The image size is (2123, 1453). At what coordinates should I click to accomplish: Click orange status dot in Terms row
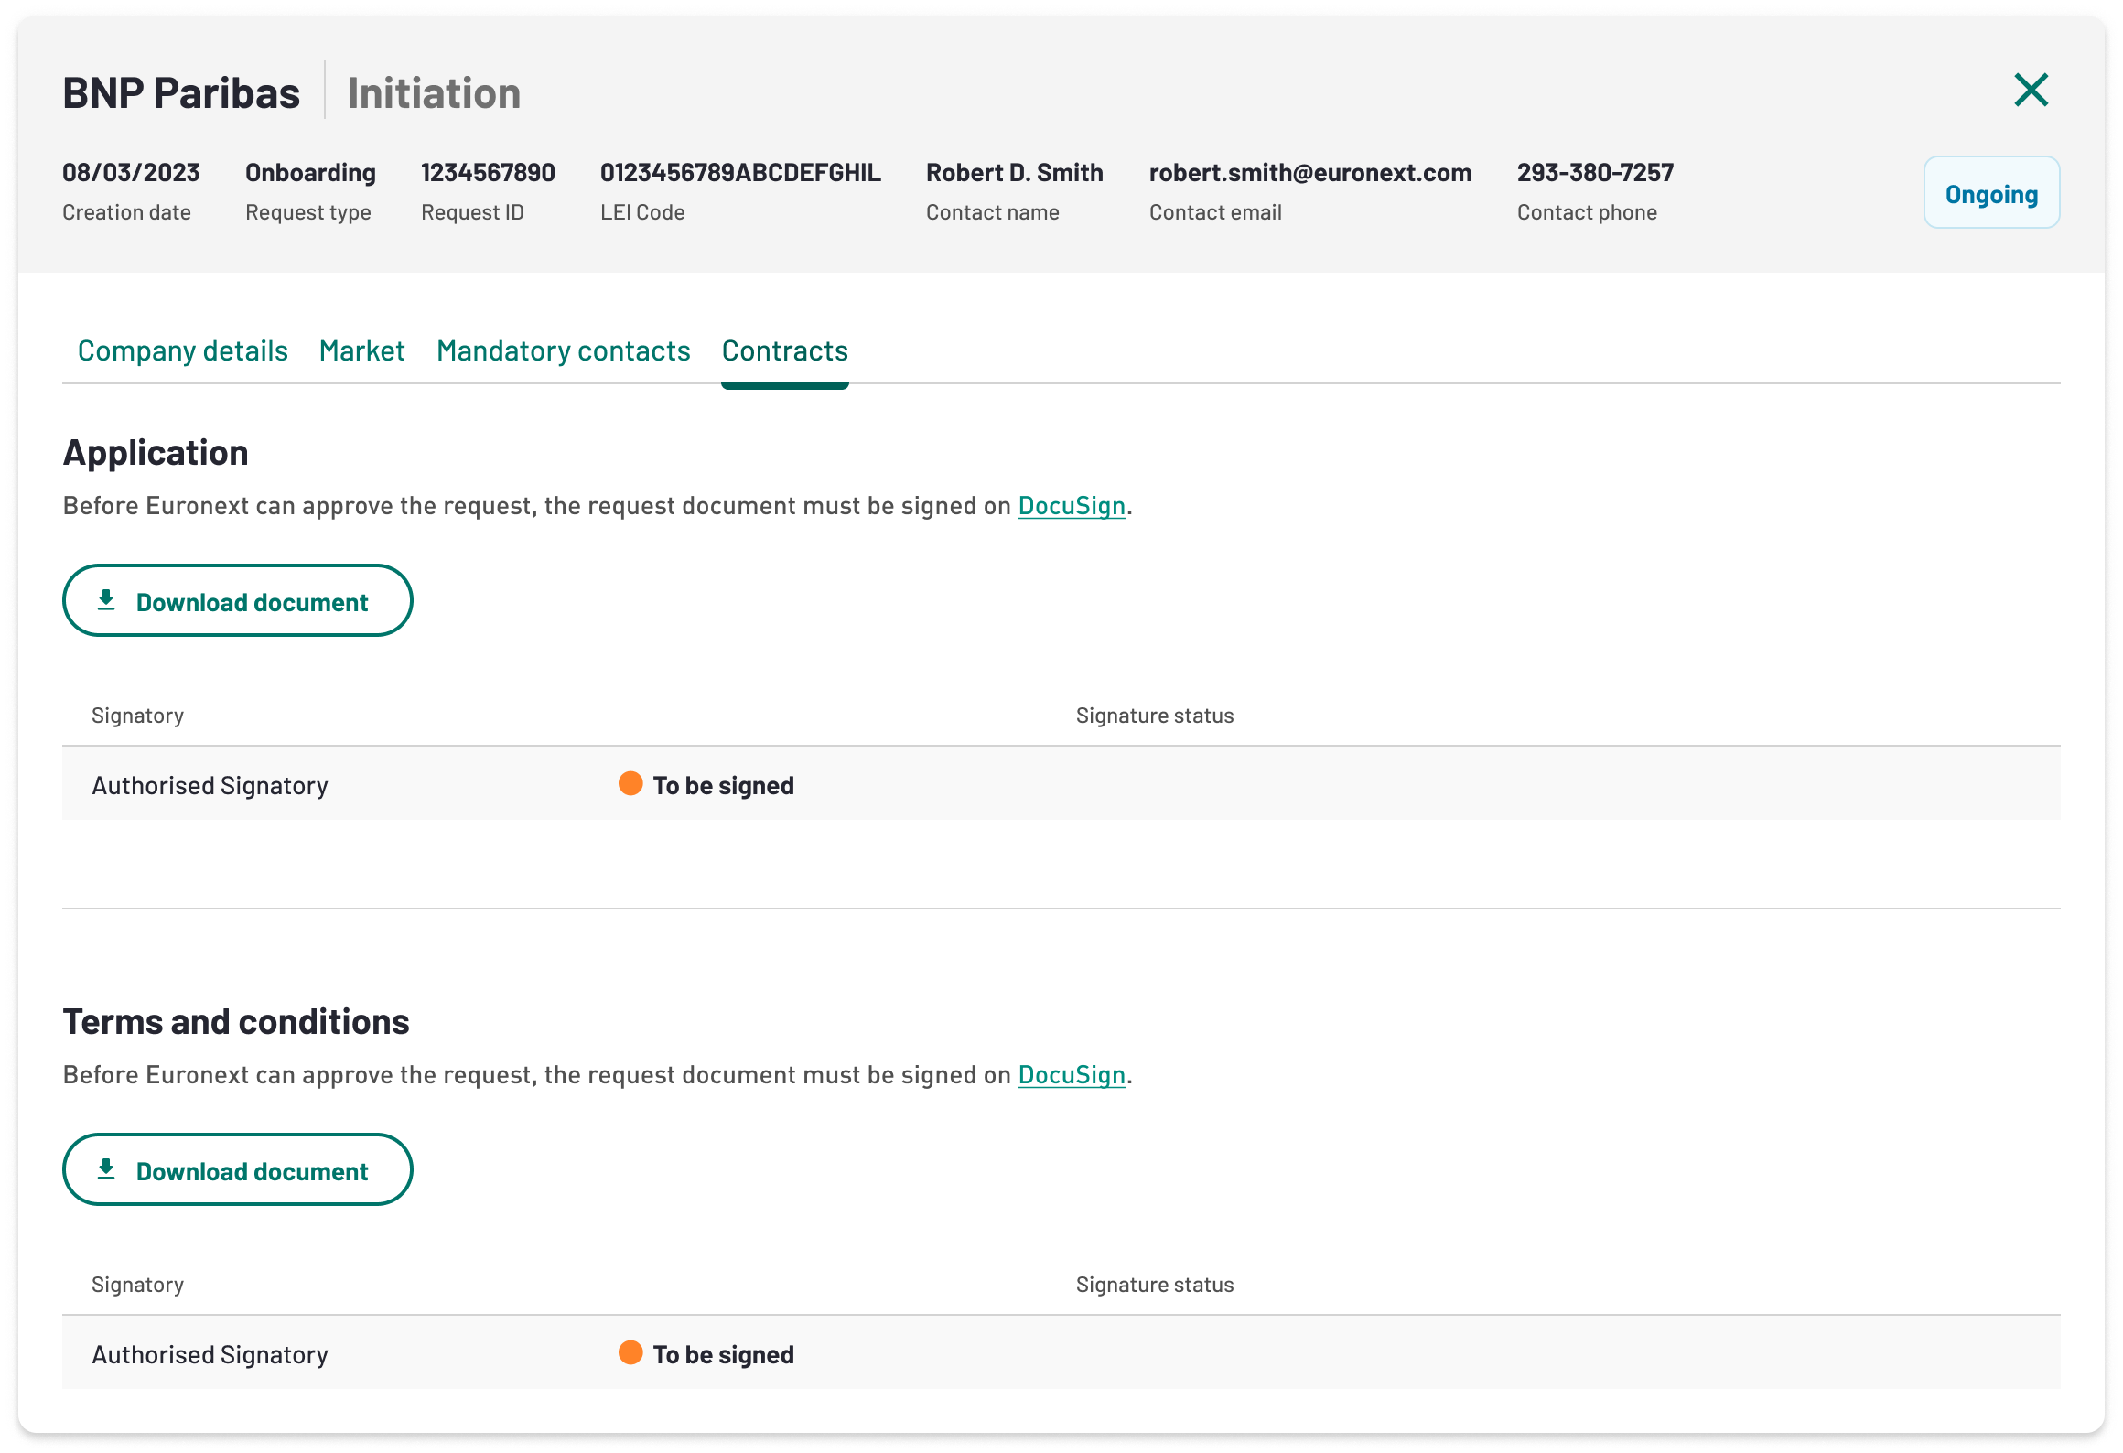point(630,1352)
